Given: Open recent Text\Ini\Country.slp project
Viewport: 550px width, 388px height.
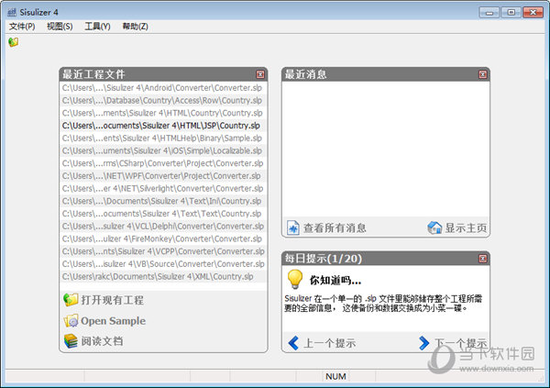Looking at the screenshot, I should point(163,201).
